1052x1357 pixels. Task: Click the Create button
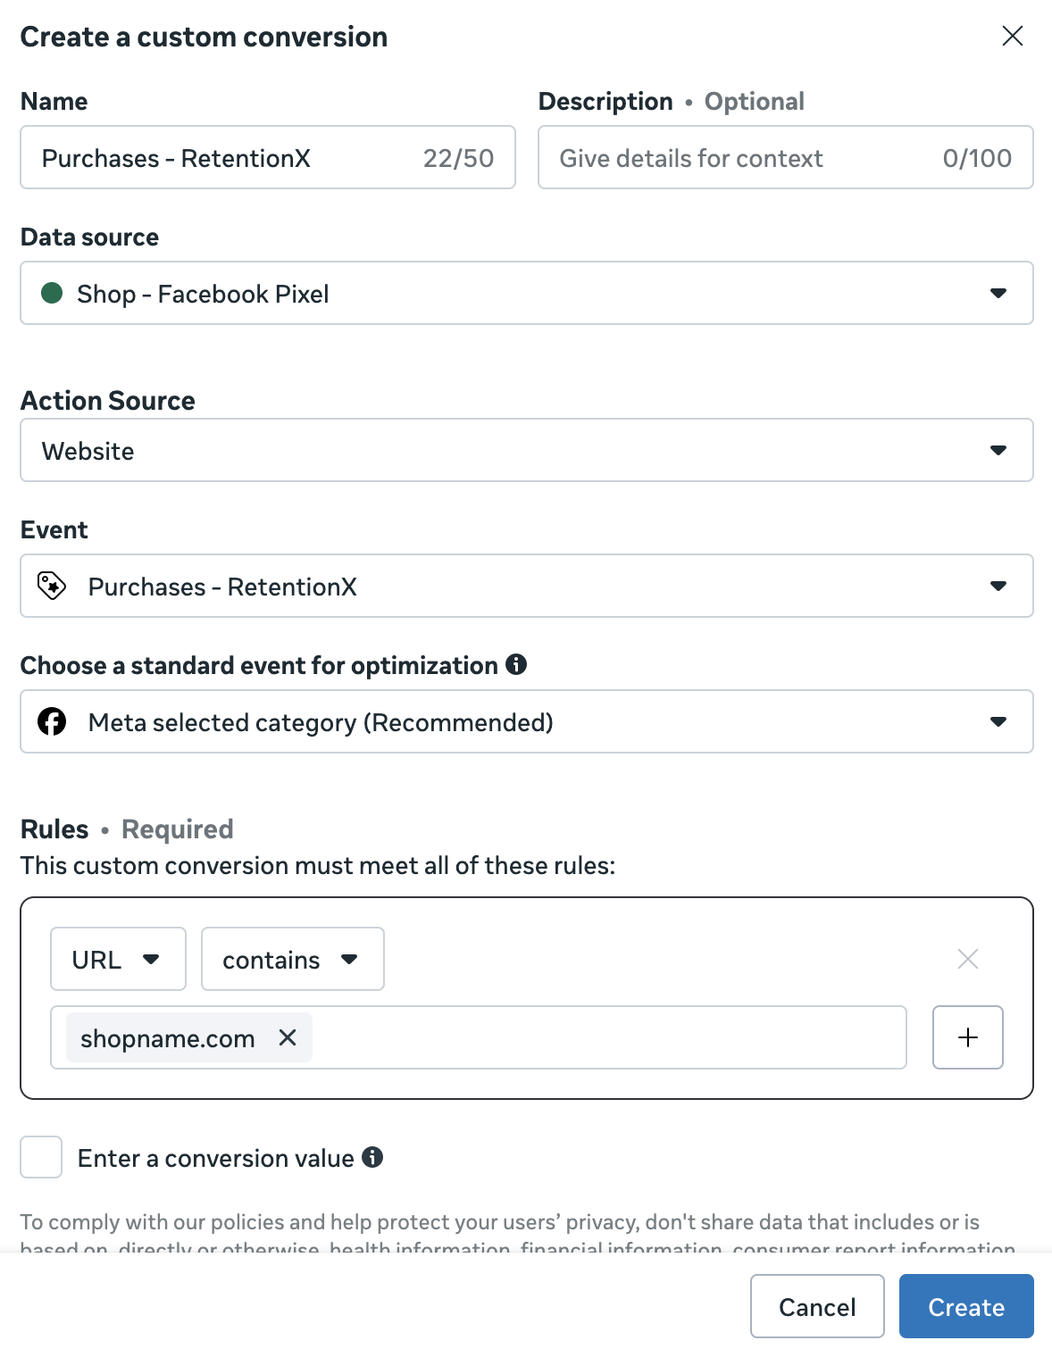click(965, 1306)
